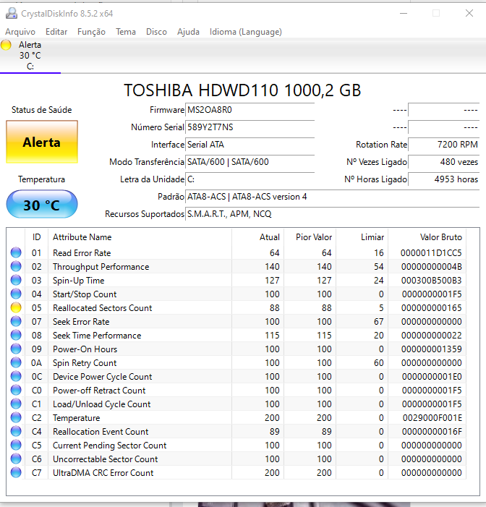Click raw value 0029000F001E of Temperature
The height and width of the screenshot is (507, 486).
pyautogui.click(x=432, y=418)
